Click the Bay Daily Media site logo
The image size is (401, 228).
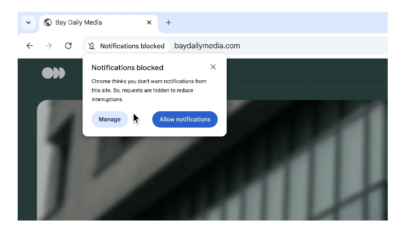coord(53,73)
